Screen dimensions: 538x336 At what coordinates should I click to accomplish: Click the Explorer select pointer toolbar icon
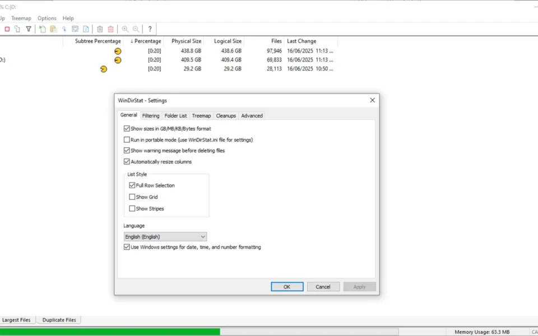[64, 29]
